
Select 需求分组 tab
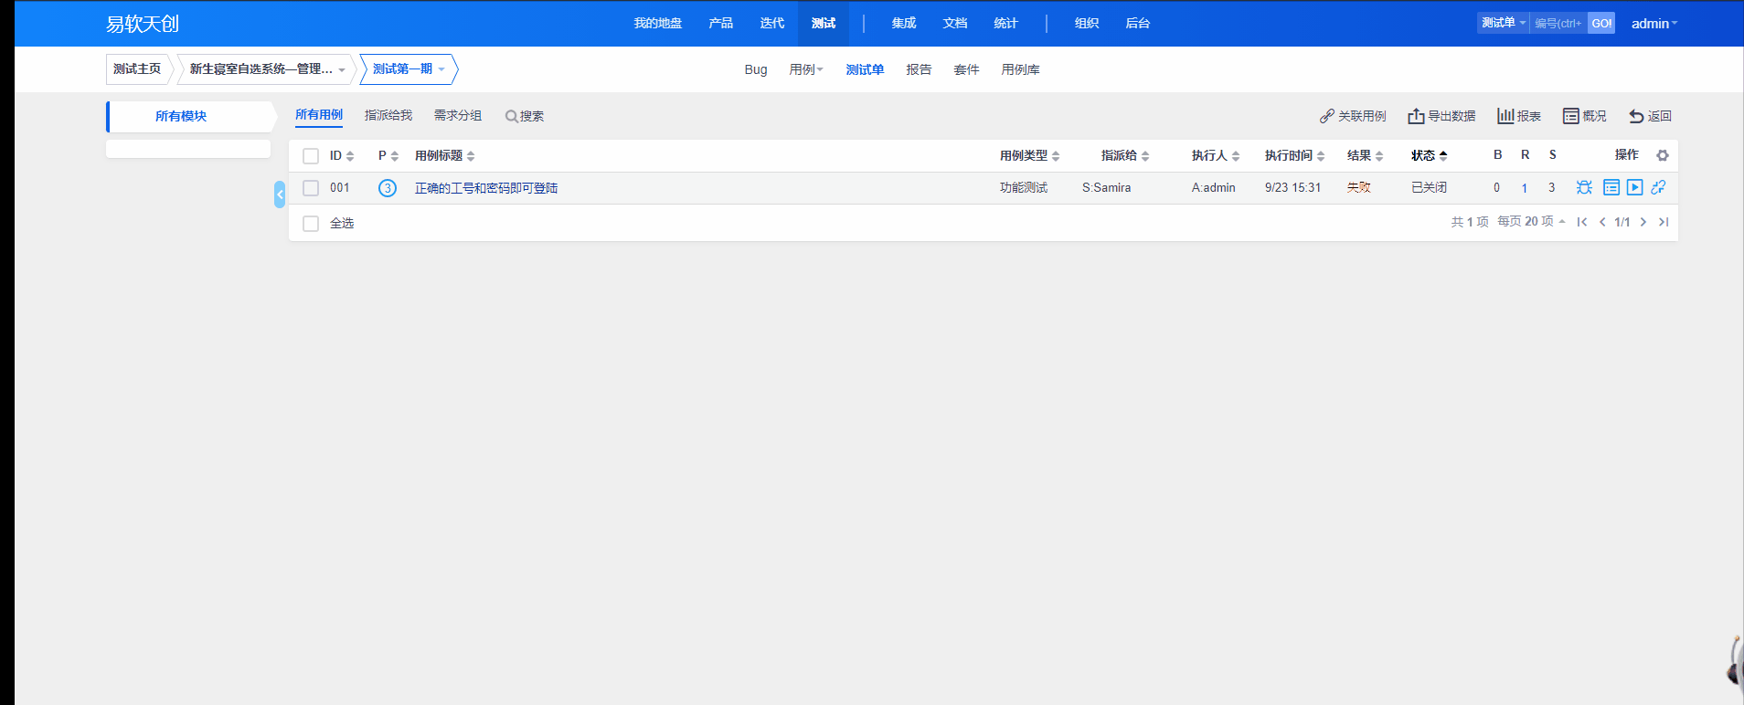[458, 115]
